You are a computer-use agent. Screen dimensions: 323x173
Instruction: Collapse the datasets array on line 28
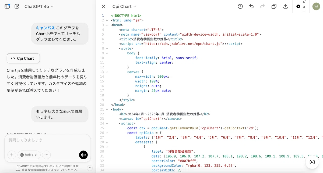click(x=107, y=142)
